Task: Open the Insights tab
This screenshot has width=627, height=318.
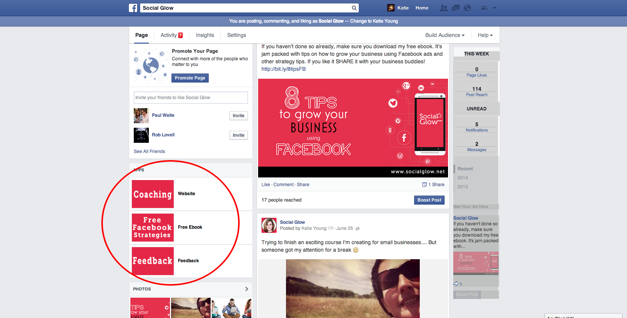Action: (205, 35)
